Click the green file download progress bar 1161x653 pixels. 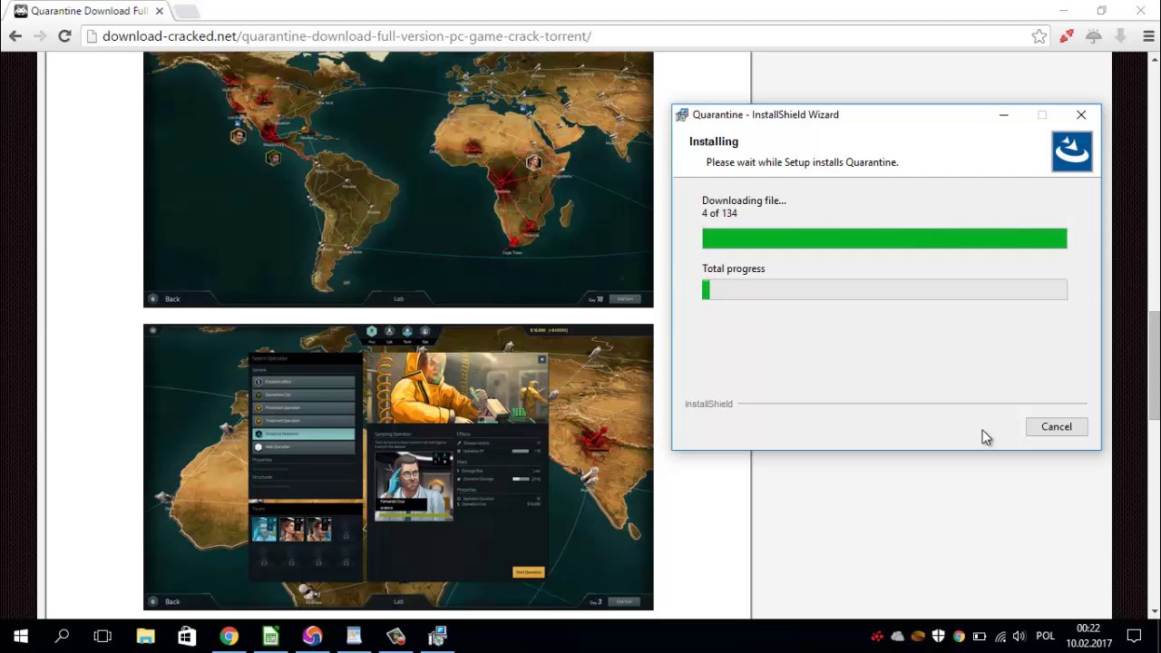(x=884, y=239)
